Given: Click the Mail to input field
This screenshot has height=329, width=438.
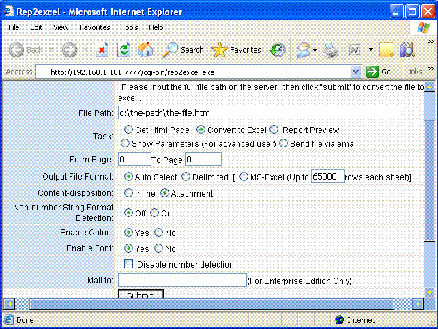Looking at the screenshot, I should coord(182,280).
